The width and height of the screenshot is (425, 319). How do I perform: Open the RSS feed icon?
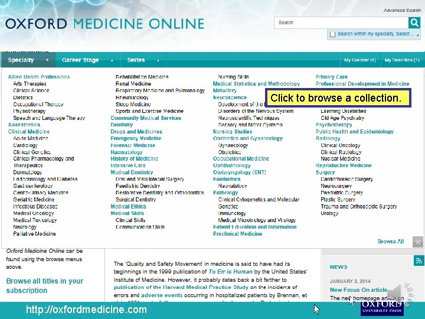click(419, 261)
